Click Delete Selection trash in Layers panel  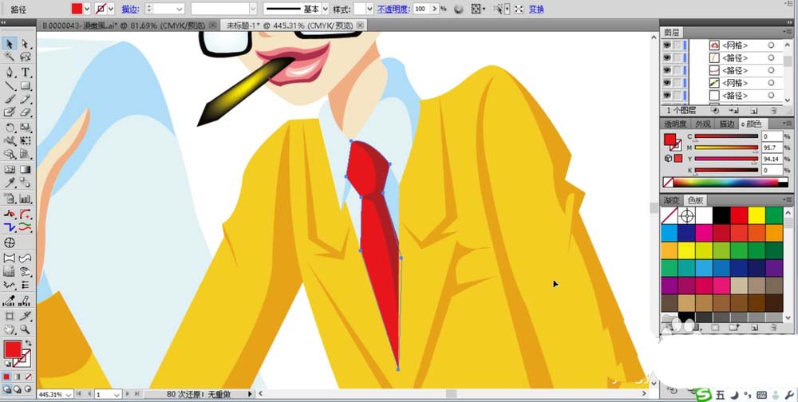pyautogui.click(x=773, y=110)
